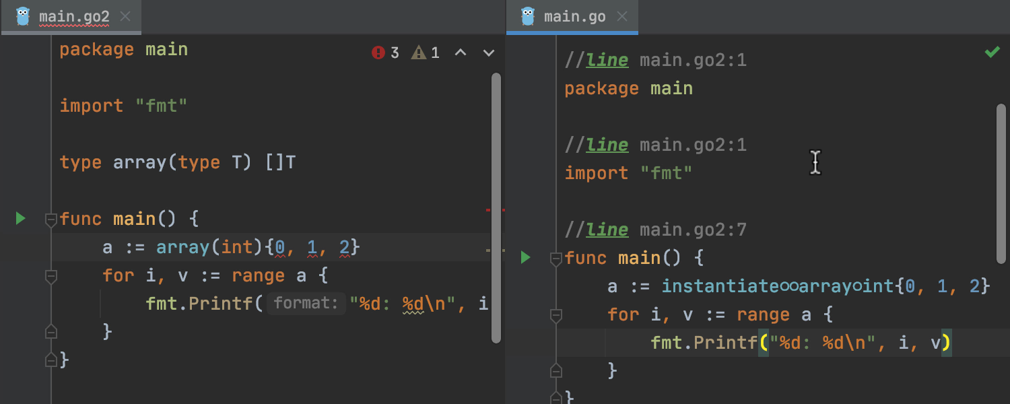Collapse the for loop in main.go2
1010x404 pixels.
[x=50, y=276]
